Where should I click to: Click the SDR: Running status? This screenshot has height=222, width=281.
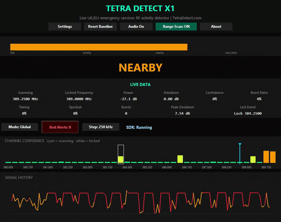click(139, 127)
